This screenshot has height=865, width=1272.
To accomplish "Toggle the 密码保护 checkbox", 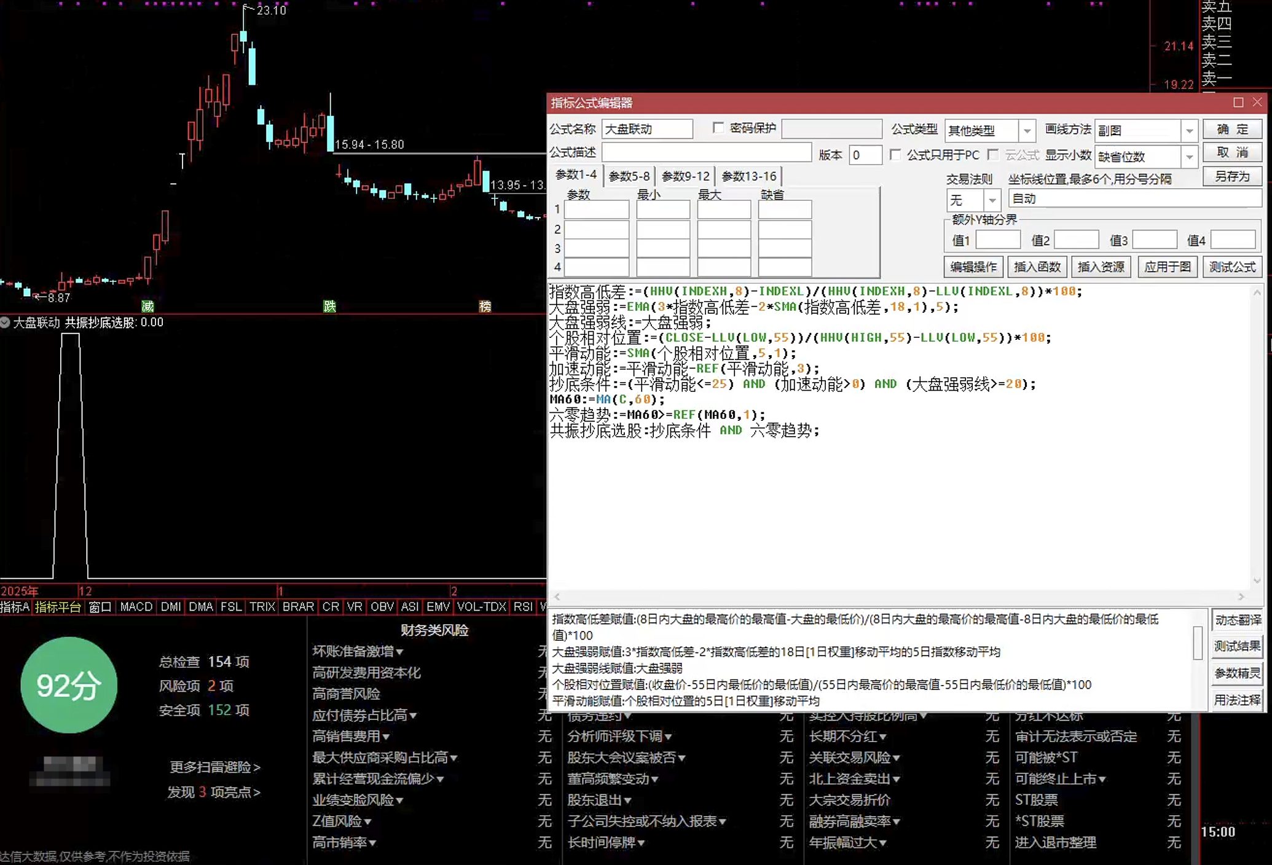I will (x=718, y=128).
